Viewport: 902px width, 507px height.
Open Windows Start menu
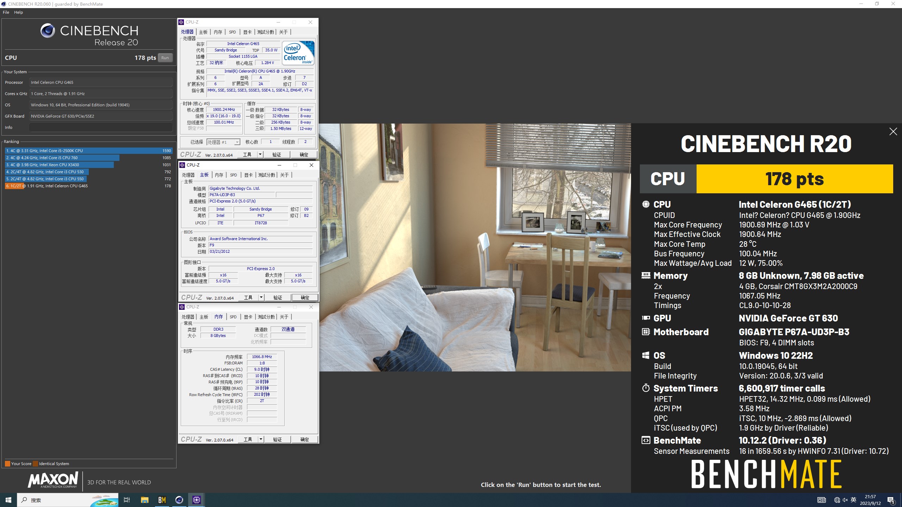(x=8, y=500)
